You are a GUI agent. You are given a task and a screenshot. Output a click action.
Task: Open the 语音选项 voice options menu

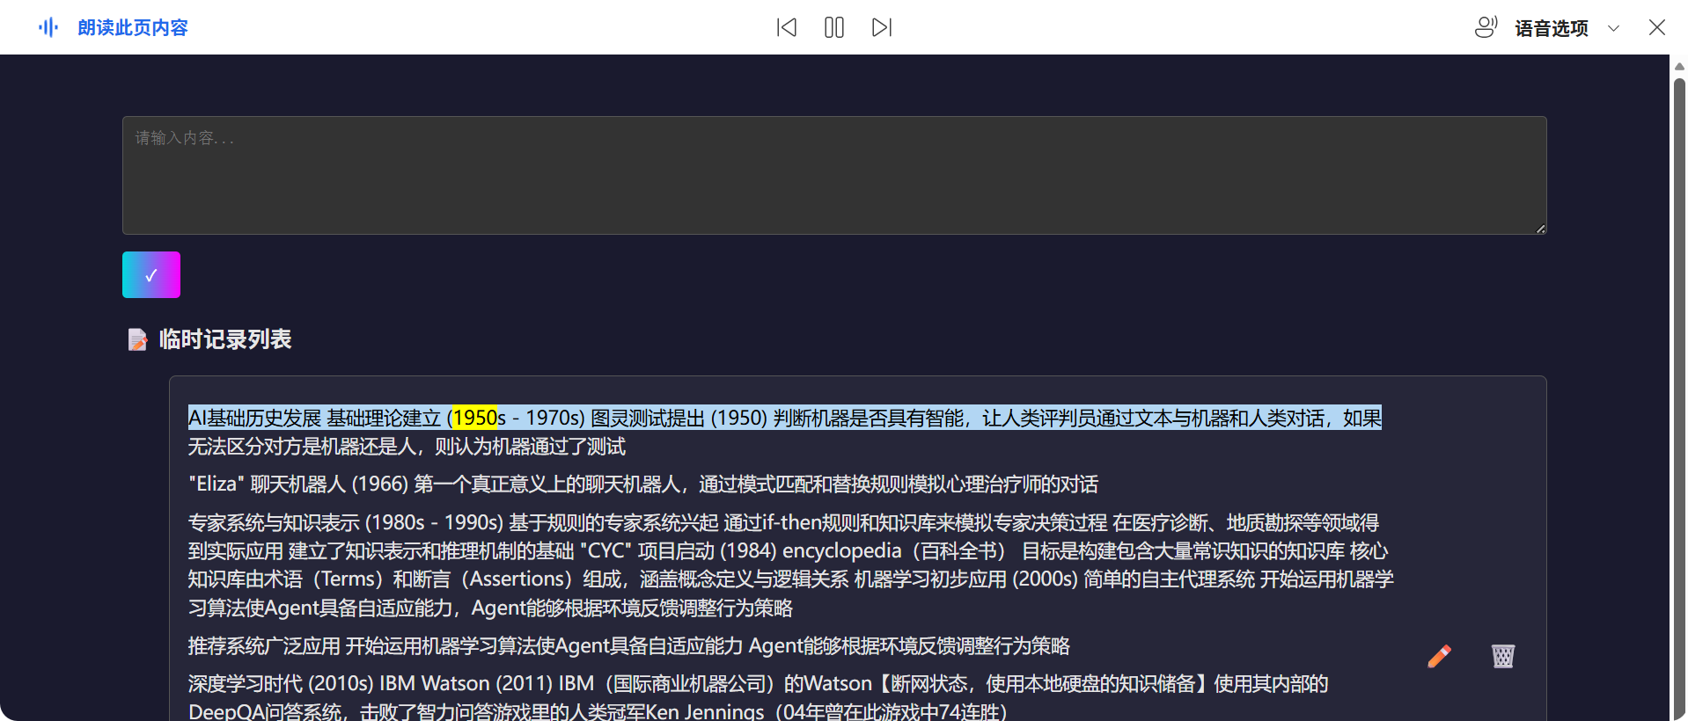click(x=1551, y=28)
